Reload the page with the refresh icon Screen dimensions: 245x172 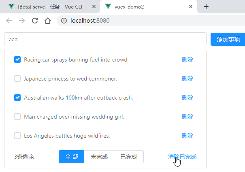click(x=35, y=21)
